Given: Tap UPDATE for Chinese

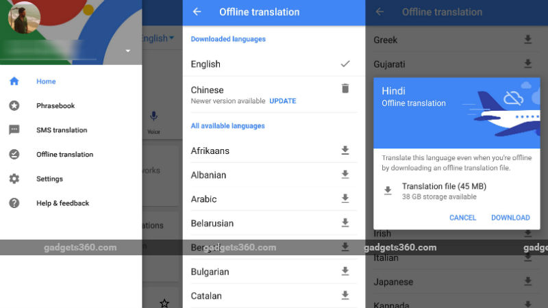Looking at the screenshot, I should click(x=282, y=101).
